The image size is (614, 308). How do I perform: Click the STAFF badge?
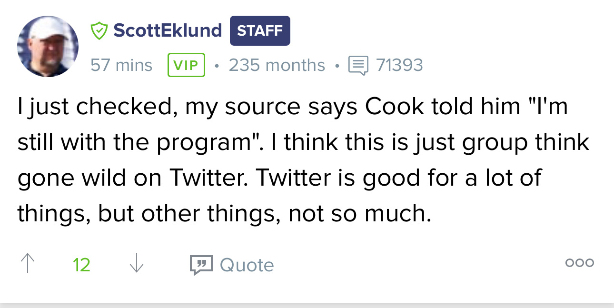(x=260, y=30)
